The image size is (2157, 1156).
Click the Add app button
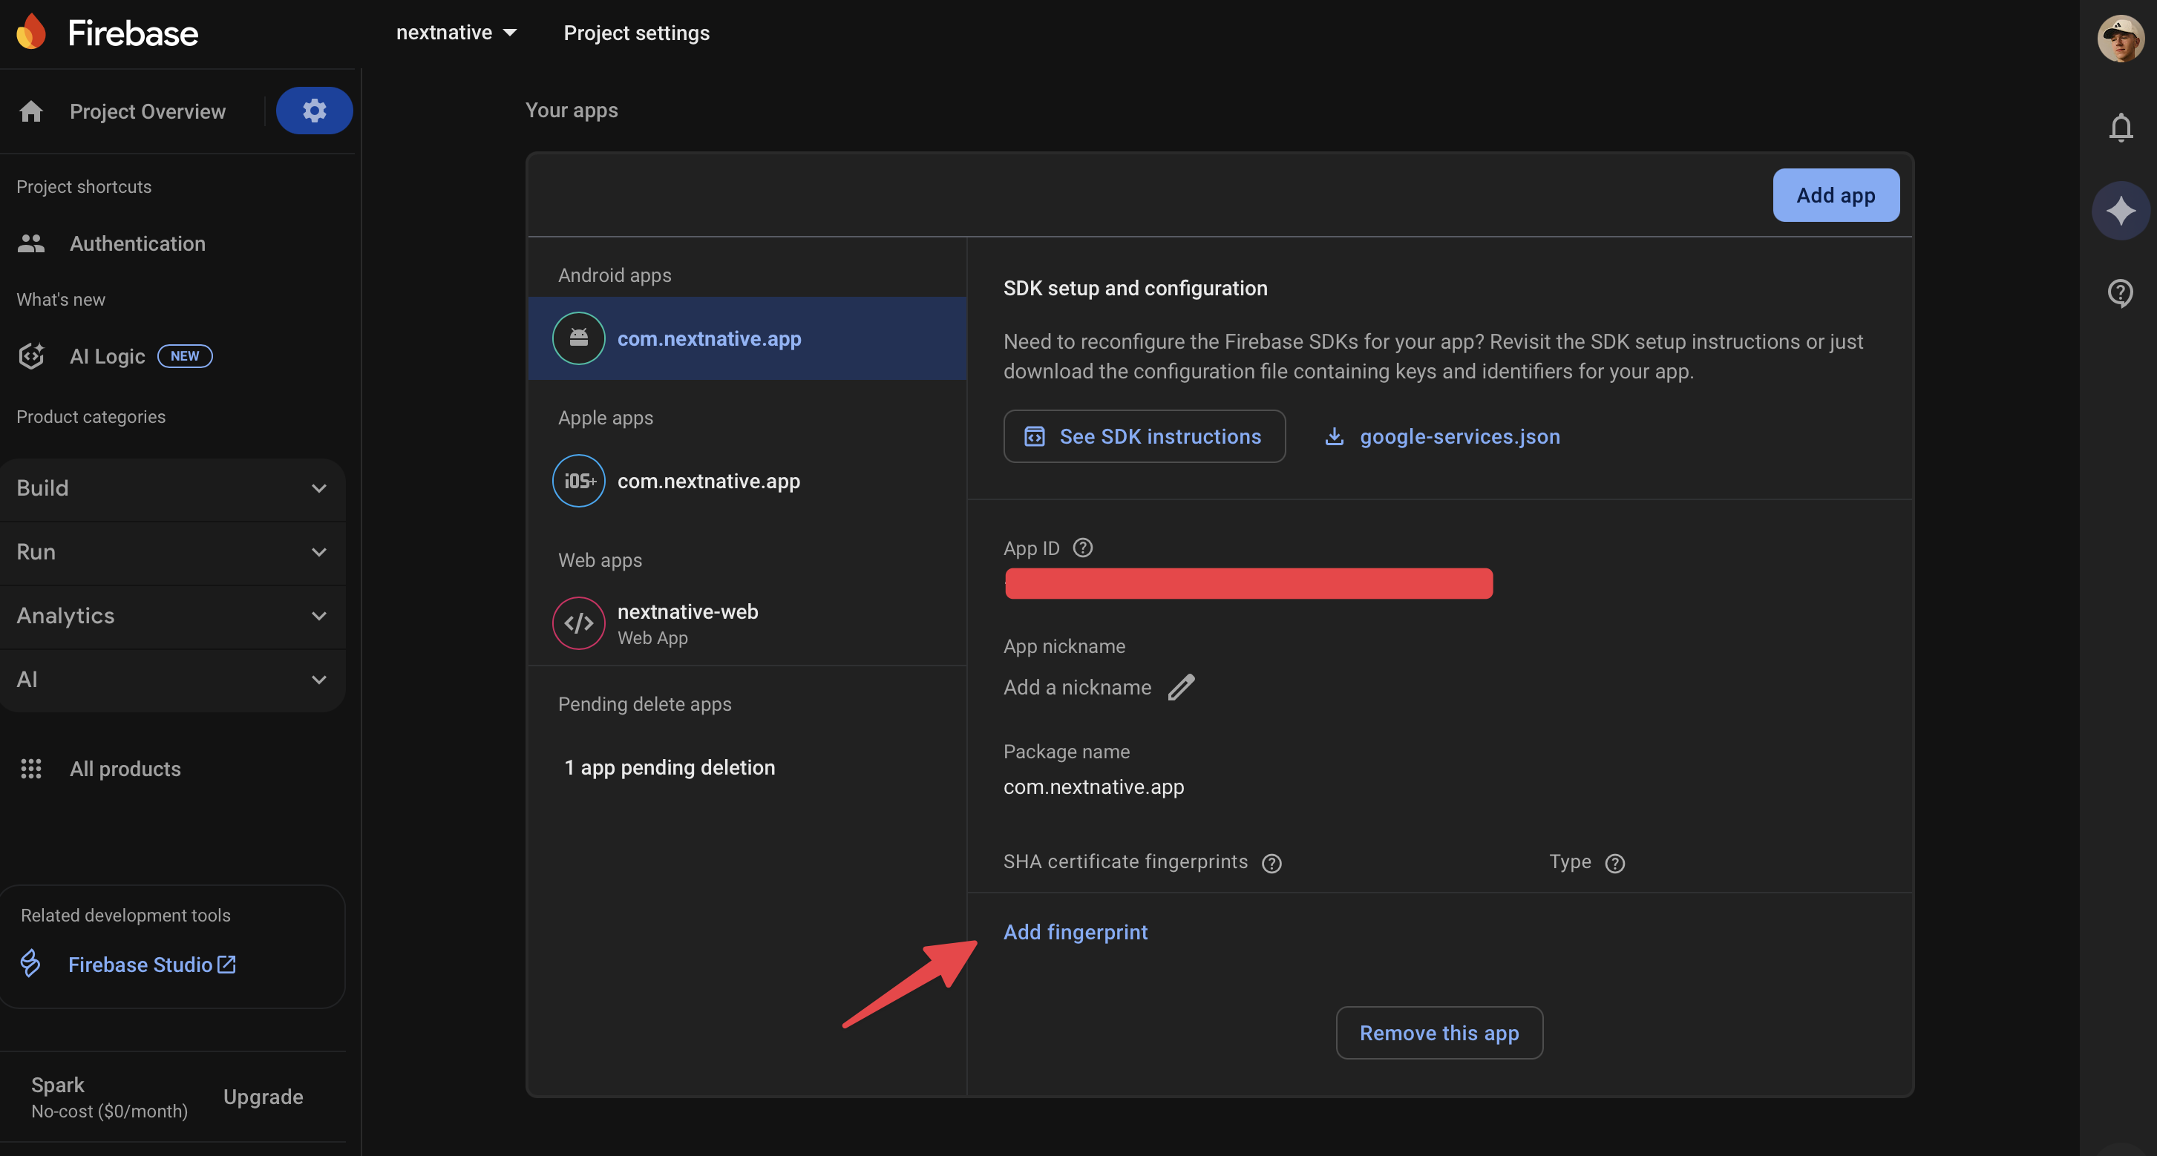(1836, 195)
